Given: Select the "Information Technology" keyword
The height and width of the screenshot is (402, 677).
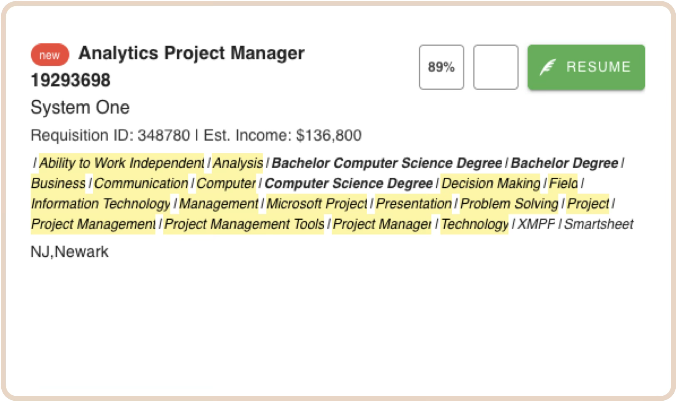Looking at the screenshot, I should point(101,203).
